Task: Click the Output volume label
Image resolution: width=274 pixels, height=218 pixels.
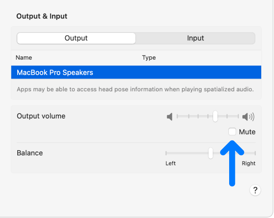Action: [x=41, y=116]
